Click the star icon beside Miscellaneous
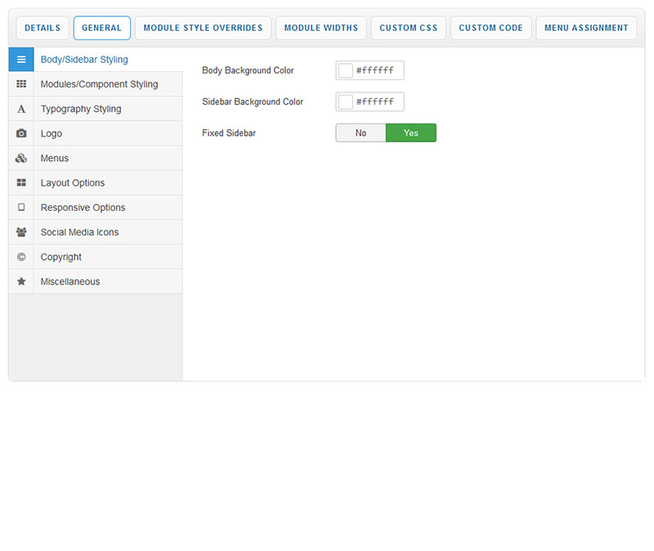This screenshot has height=551, width=654. tap(21, 281)
